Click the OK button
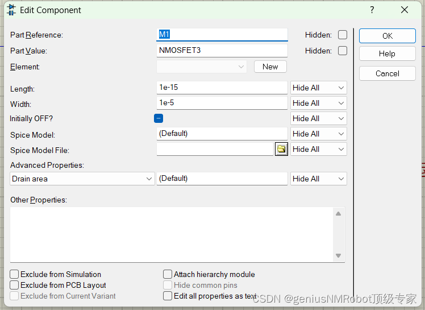 (x=388, y=36)
